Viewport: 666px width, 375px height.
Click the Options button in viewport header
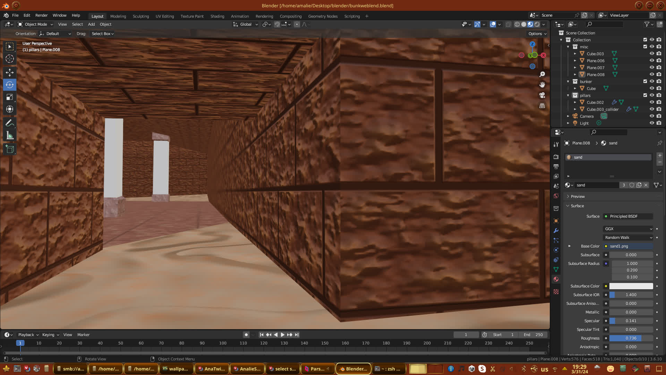(537, 34)
